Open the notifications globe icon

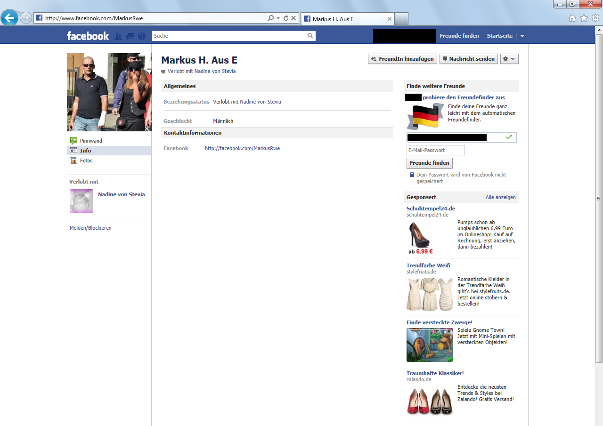[x=141, y=36]
